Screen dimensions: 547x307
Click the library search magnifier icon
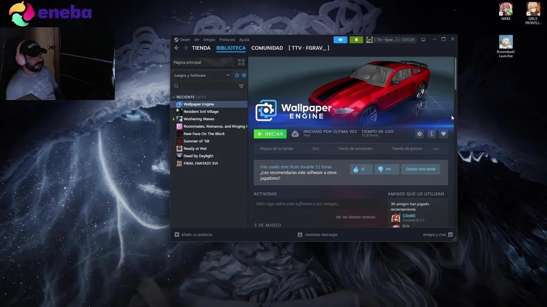(x=176, y=86)
